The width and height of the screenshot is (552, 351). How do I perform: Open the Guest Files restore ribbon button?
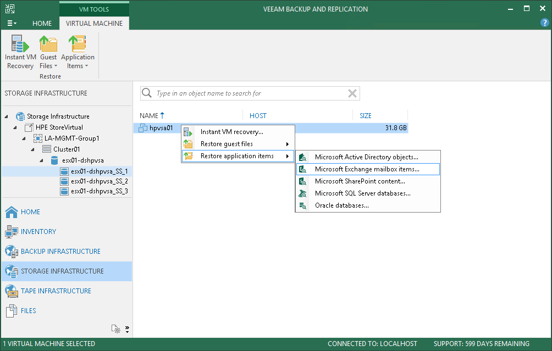tap(48, 52)
